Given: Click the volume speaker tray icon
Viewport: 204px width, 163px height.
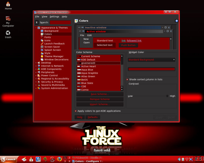Looking at the screenshot, I should 179,159.
